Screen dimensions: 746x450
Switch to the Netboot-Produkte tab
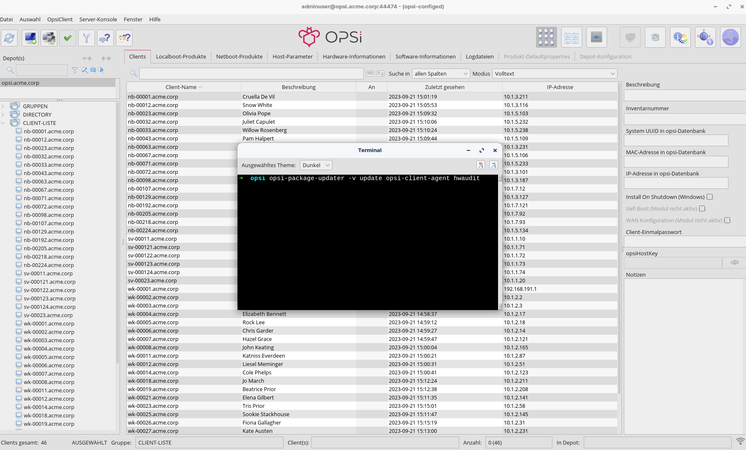click(239, 56)
